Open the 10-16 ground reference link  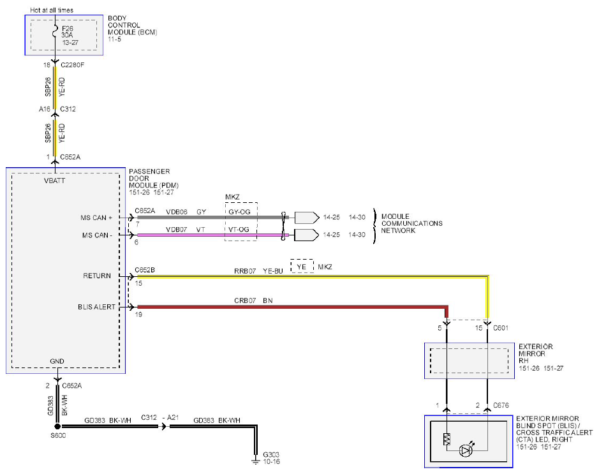[x=272, y=461]
